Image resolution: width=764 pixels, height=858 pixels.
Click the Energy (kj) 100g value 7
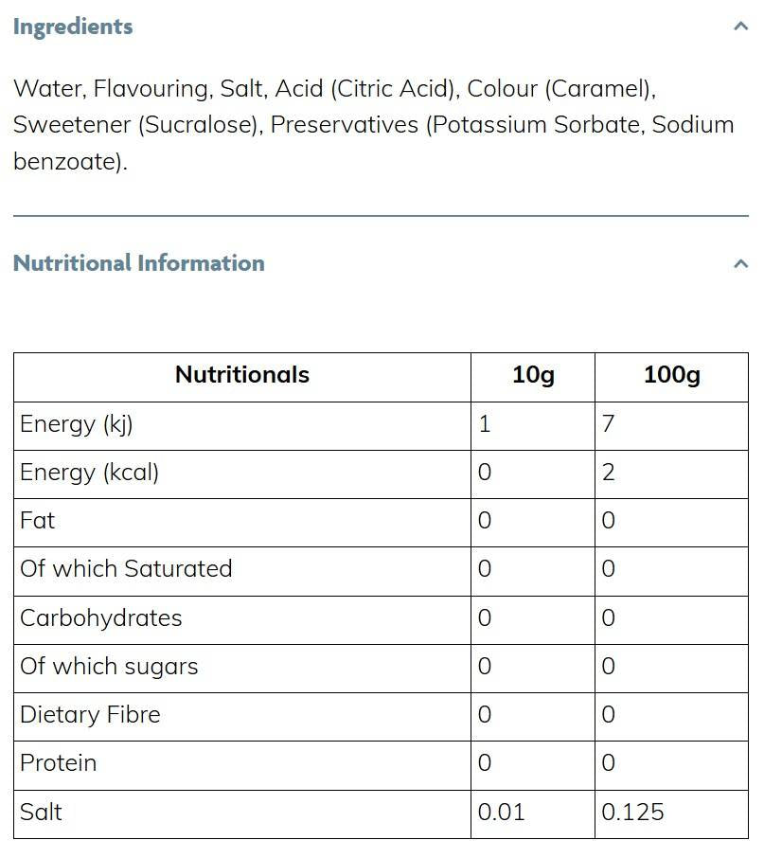pos(609,424)
